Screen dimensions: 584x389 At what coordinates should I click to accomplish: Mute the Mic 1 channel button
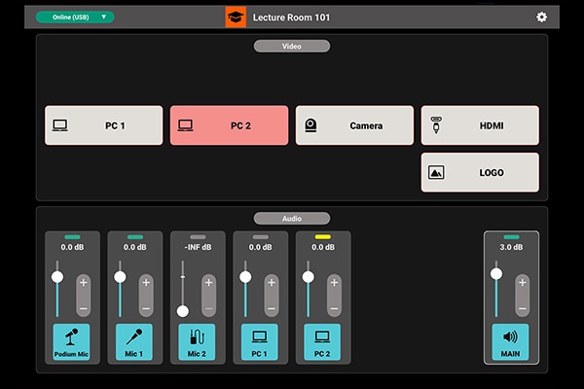[133, 342]
